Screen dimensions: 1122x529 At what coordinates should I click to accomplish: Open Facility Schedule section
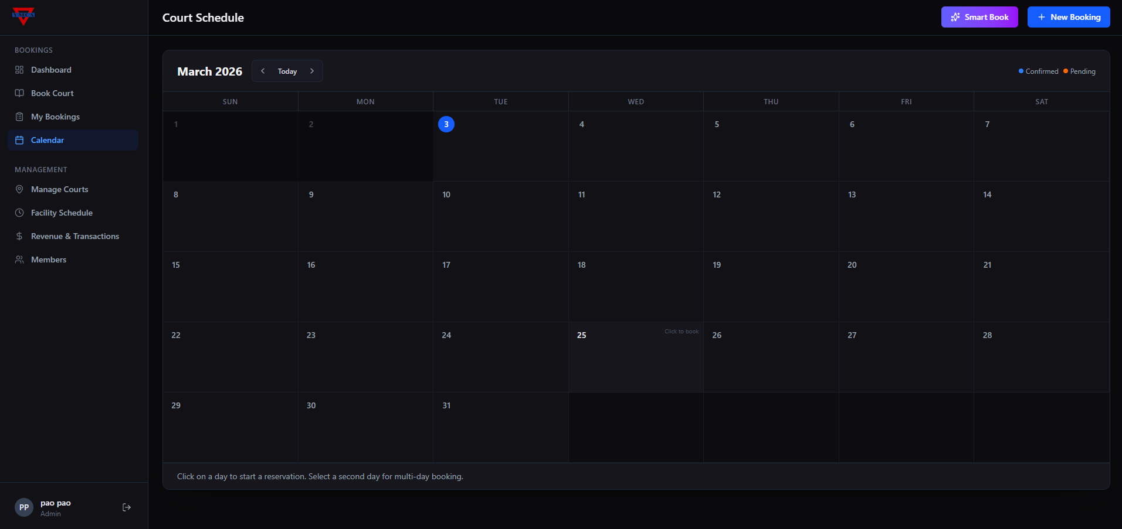pyautogui.click(x=73, y=213)
